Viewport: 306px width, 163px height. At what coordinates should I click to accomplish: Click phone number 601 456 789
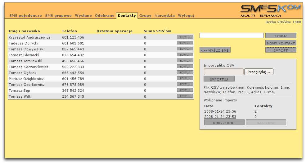click(x=73, y=79)
